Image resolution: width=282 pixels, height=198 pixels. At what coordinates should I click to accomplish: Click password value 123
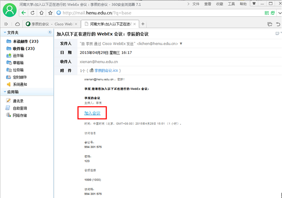tap(87, 161)
